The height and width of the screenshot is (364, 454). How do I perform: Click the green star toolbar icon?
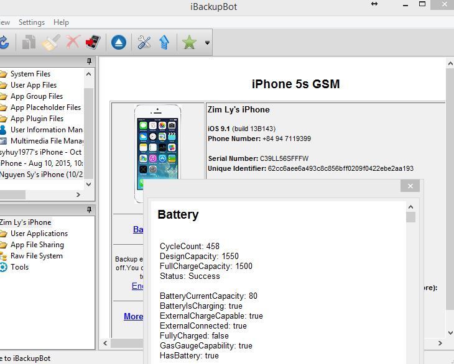pos(189,42)
